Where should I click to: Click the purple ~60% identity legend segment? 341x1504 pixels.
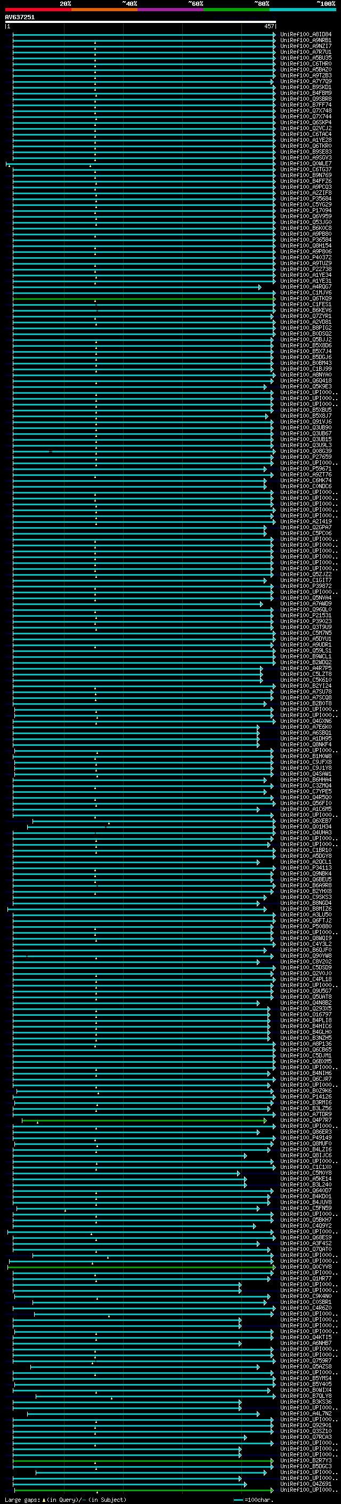click(x=171, y=10)
